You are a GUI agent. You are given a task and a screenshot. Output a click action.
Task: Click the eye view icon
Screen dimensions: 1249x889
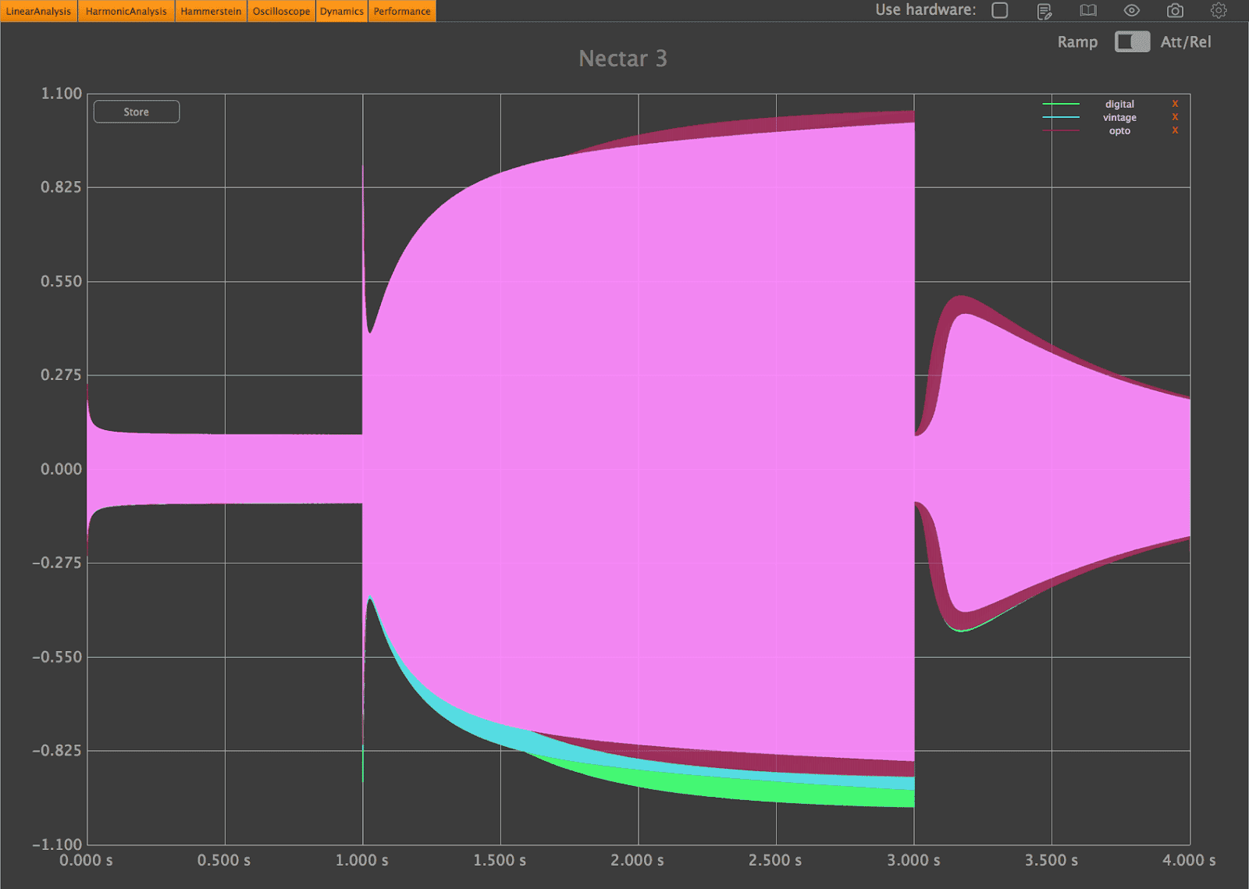click(x=1132, y=11)
